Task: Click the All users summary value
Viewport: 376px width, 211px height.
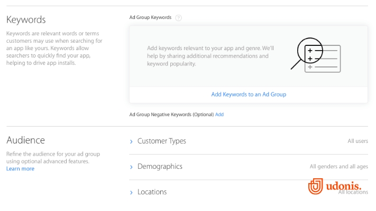Action: pos(357,141)
